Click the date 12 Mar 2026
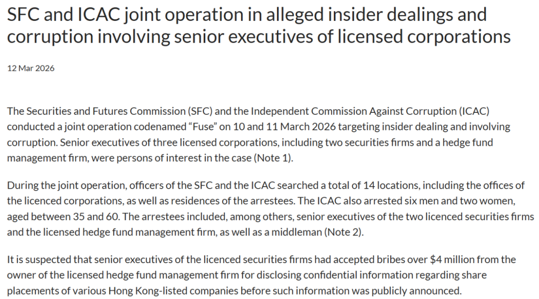The width and height of the screenshot is (539, 299). (30, 68)
